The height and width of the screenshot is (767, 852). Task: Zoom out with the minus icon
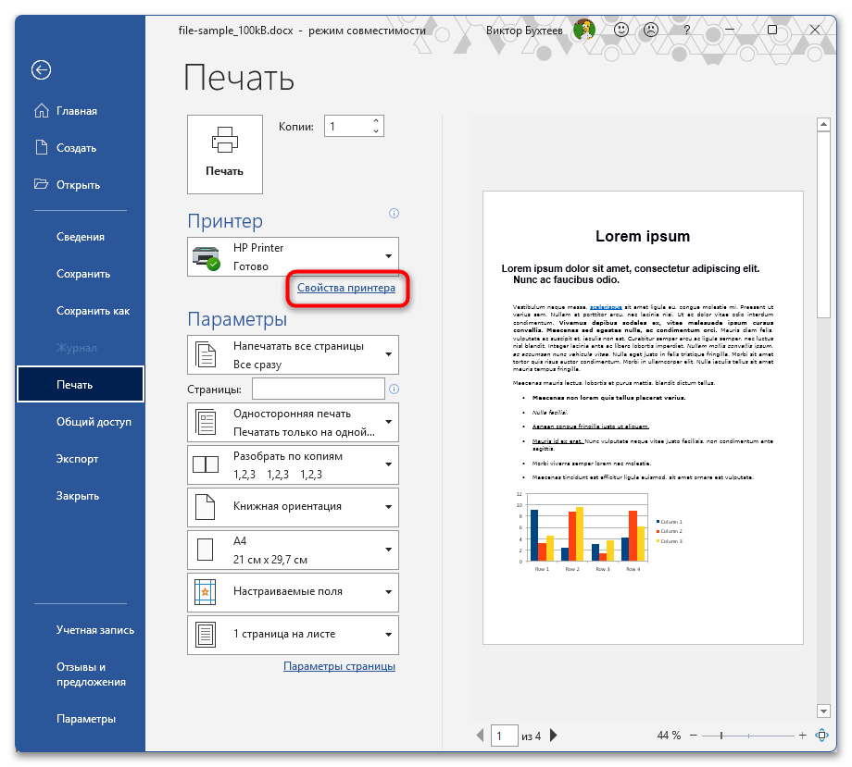[x=694, y=736]
